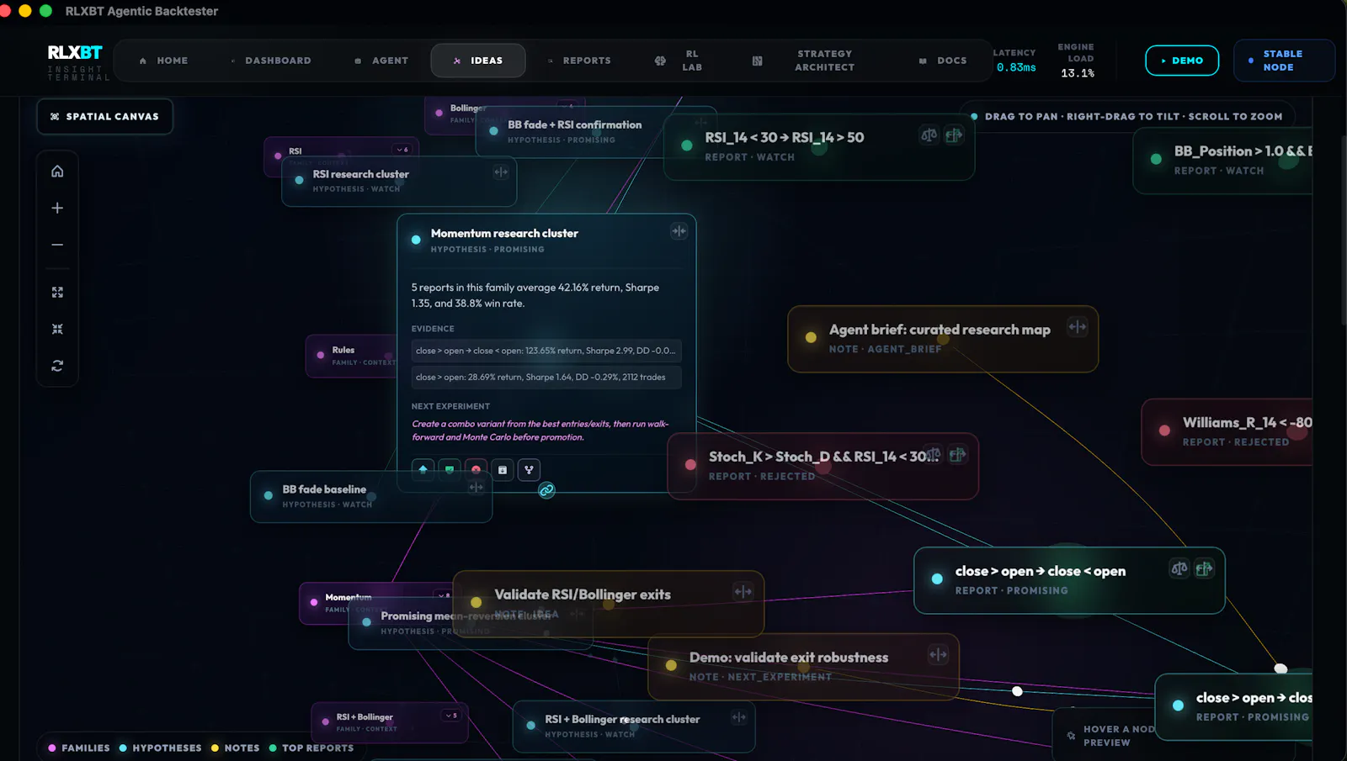Expand the RSI research cluster card
This screenshot has height=761, width=1347.
(x=501, y=172)
